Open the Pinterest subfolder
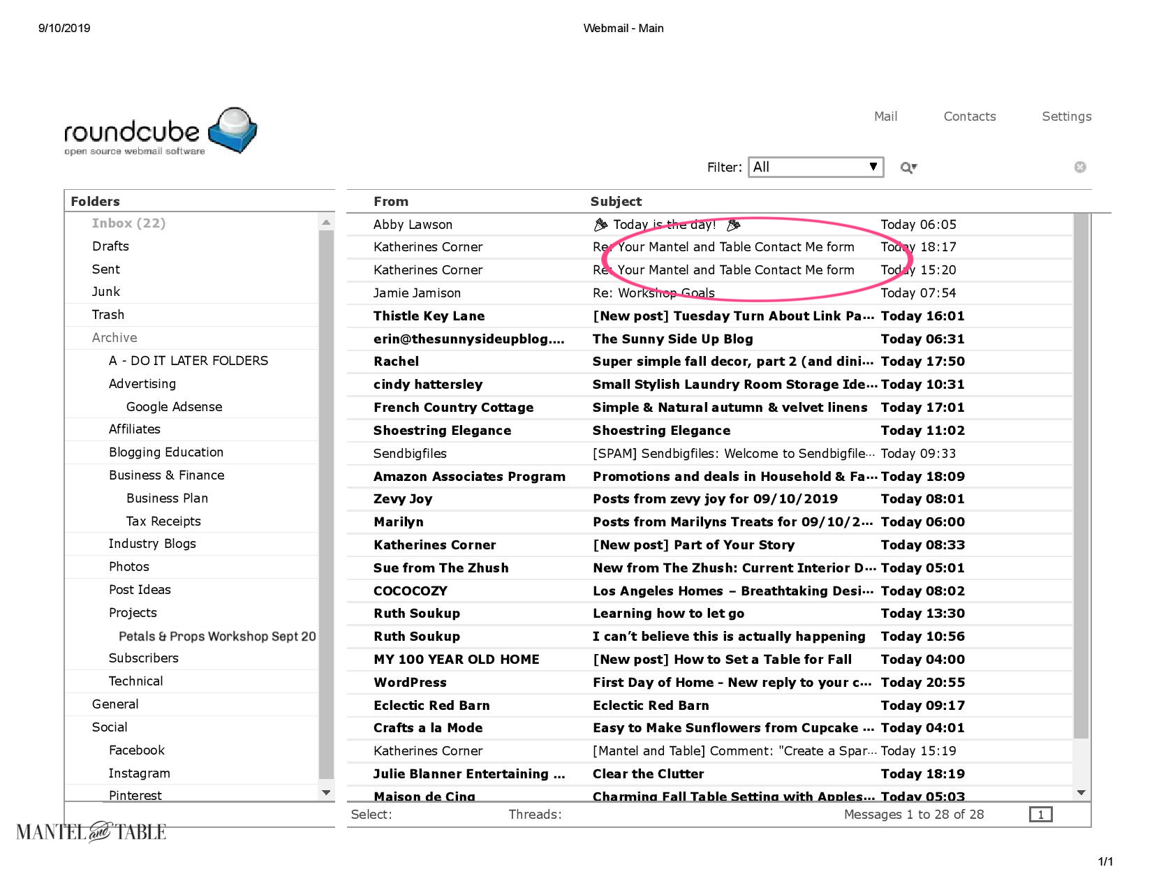This screenshot has width=1152, height=890. coord(135,795)
